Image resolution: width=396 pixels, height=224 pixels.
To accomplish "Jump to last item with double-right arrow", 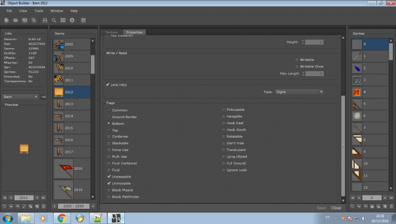I will pos(43,198).
